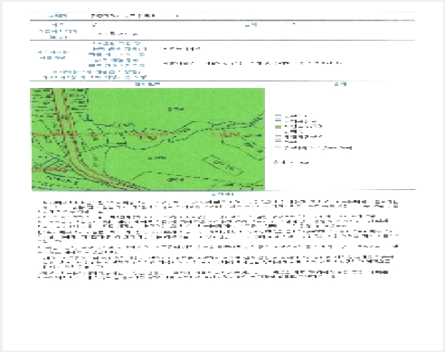
Task: Click the blue heading above the notes paragraphs
Action: point(222,194)
